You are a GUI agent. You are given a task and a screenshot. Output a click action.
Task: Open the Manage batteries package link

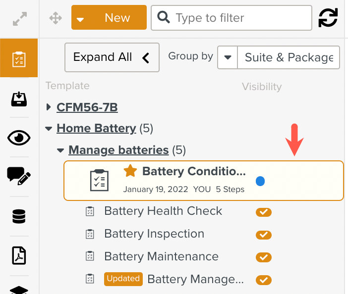click(x=118, y=149)
